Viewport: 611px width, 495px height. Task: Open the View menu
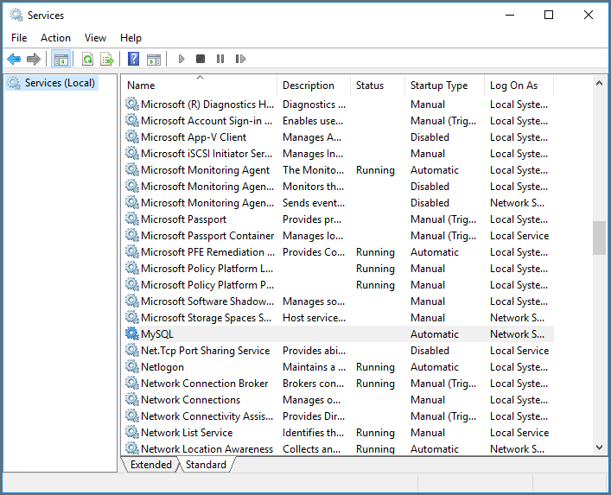95,38
